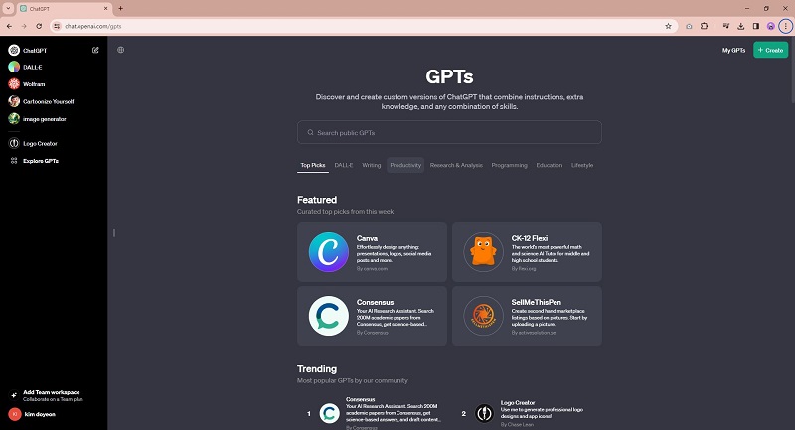This screenshot has height=430, width=795.
Task: Click the kim doyeon profile avatar
Action: coord(15,414)
